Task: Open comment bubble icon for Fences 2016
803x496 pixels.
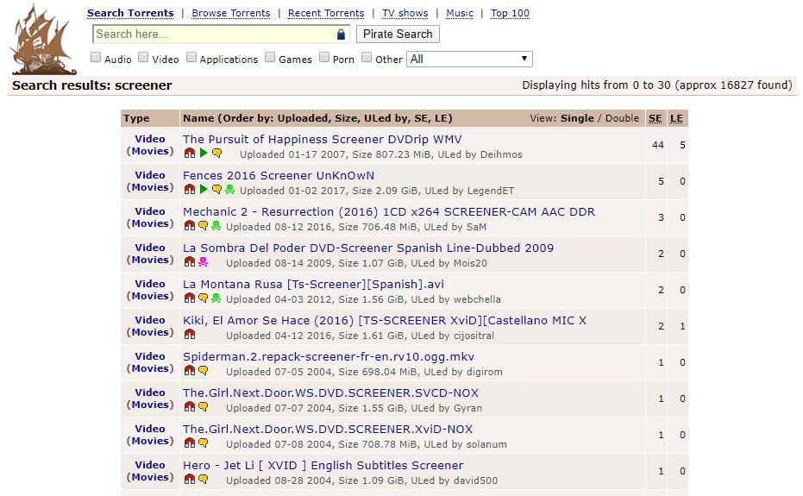Action: click(216, 189)
